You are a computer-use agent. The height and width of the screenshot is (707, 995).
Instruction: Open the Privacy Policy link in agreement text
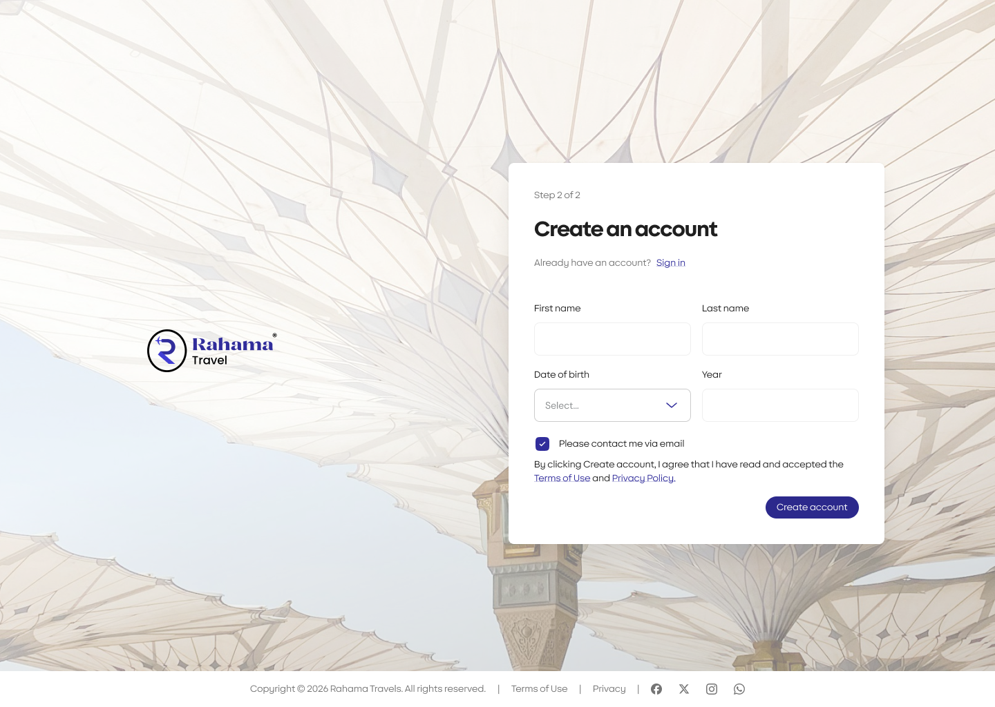pos(643,478)
